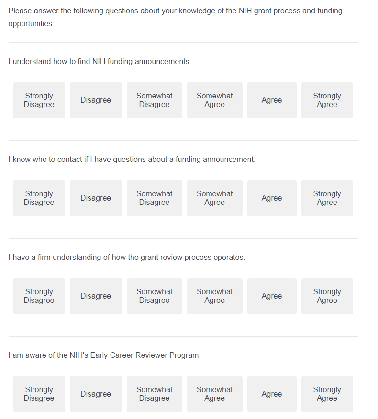This screenshot has width=378, height=419.
Task: Select Strongly Disagree for finding NIH funding announcements
Action: coord(39,100)
